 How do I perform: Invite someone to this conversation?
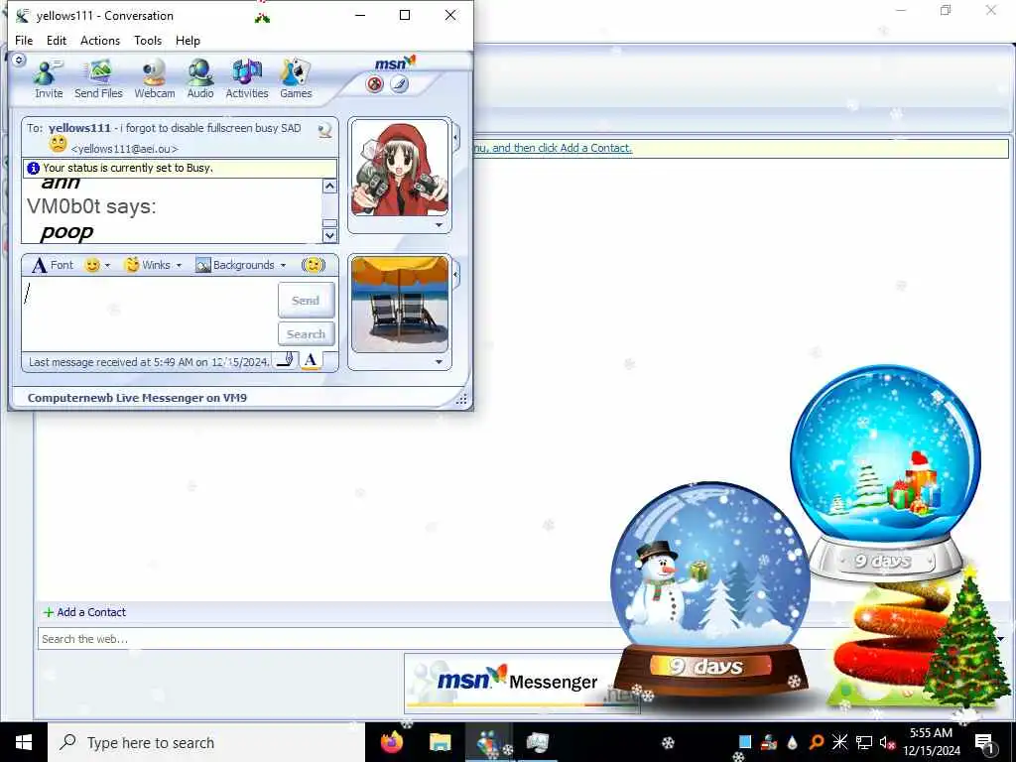[x=49, y=79]
